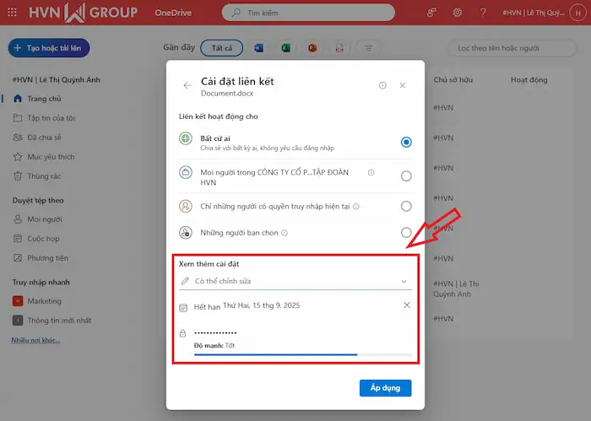Click the password input field
Viewport: 591px width, 421px height.
302,332
